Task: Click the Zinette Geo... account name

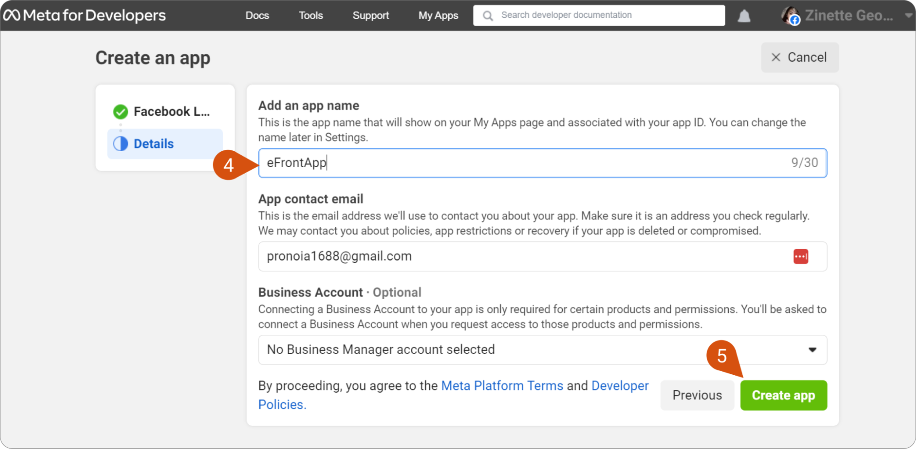Action: point(849,16)
